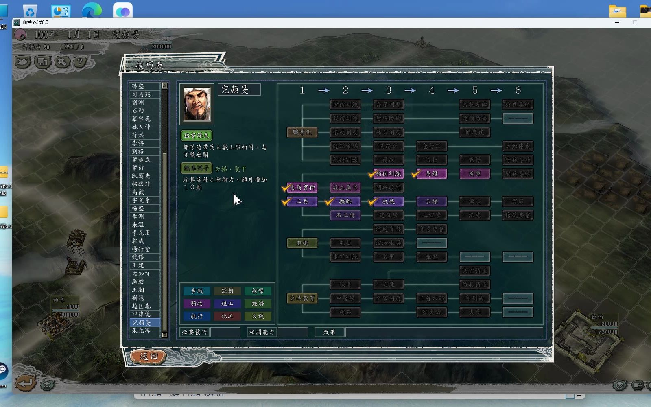Click the 航行 category legend
The width and height of the screenshot is (651, 407).
pyautogui.click(x=197, y=316)
